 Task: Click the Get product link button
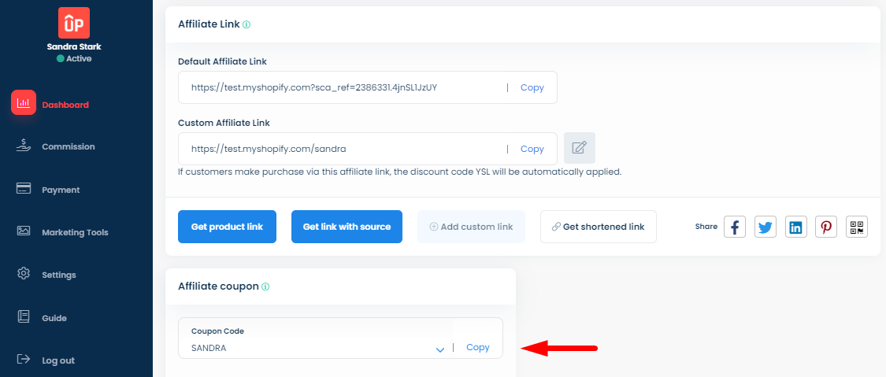point(227,227)
